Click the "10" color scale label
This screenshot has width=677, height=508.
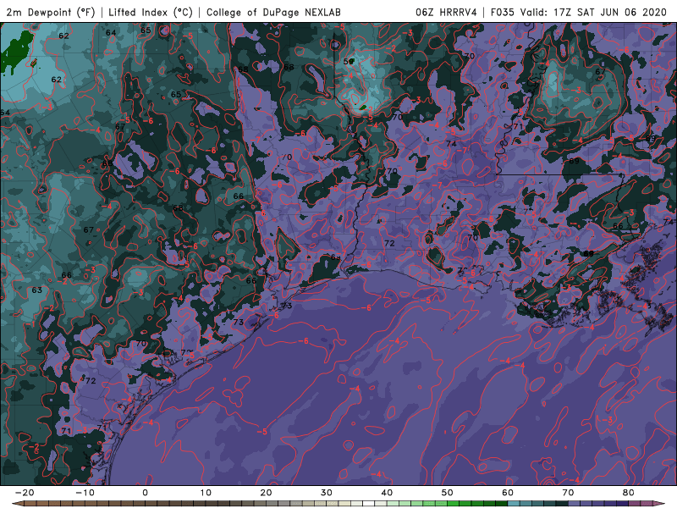[206, 493]
